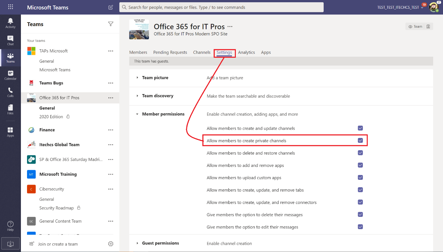Expand the Team picture section
The height and width of the screenshot is (252, 443).
coord(155,77)
